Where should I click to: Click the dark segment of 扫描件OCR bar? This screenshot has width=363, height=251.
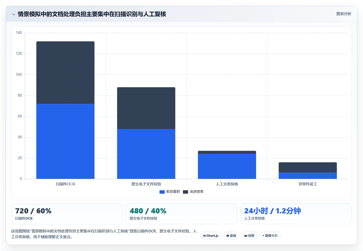(65, 72)
